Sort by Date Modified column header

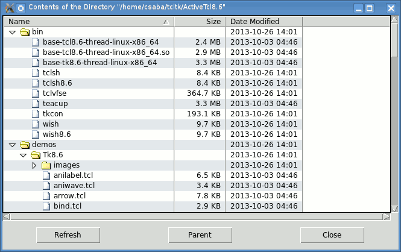point(264,22)
